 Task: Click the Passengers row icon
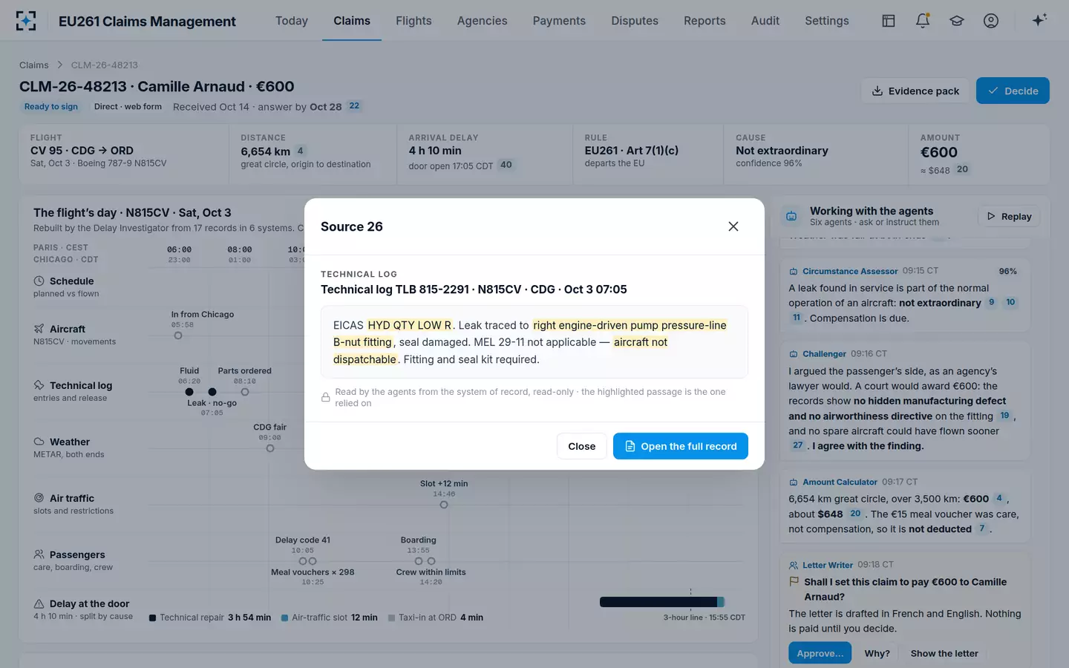(39, 554)
